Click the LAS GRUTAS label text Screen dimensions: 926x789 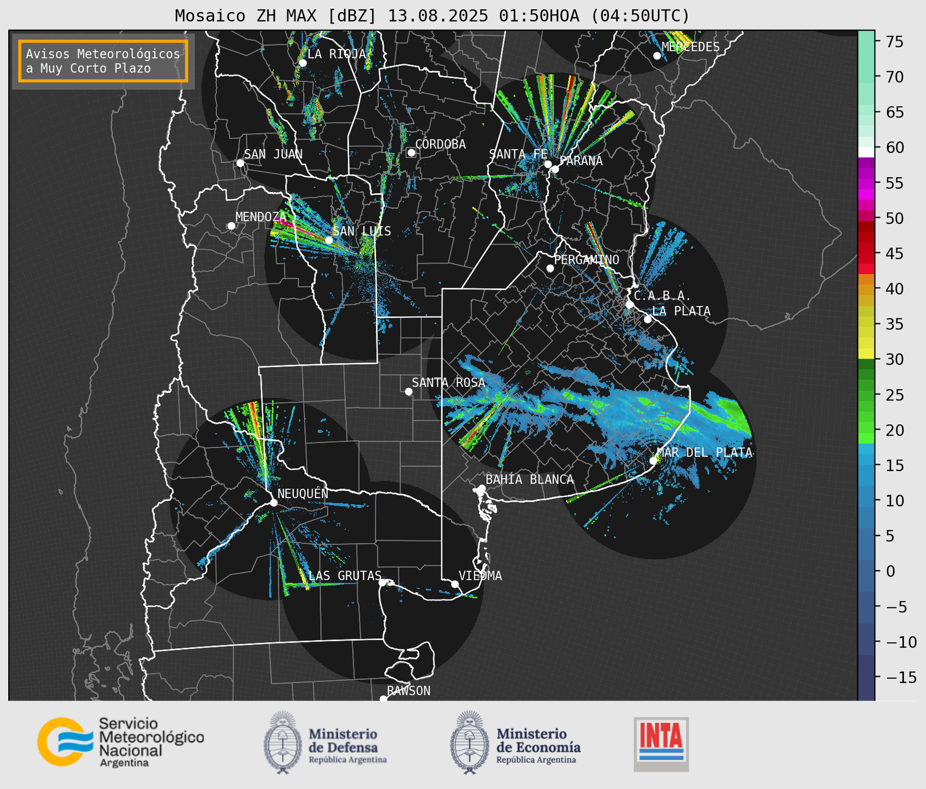coord(345,576)
